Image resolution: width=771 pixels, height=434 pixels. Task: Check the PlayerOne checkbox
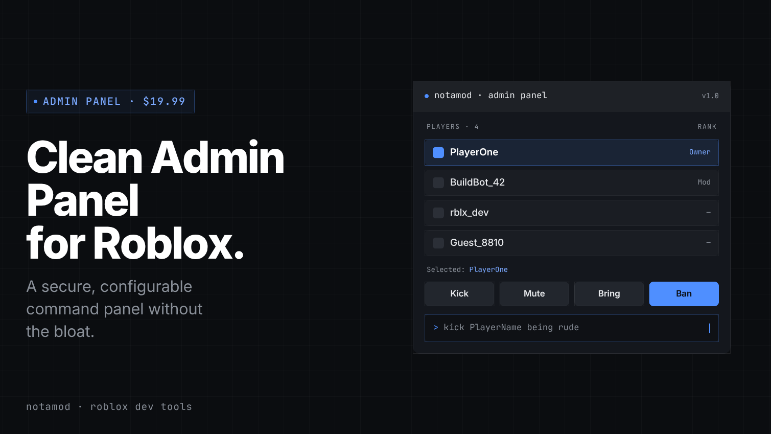point(438,152)
